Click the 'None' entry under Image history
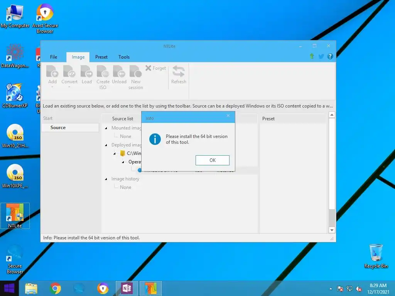The image size is (395, 296). (125, 187)
